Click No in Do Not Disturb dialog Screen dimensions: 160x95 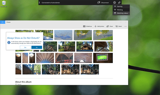(x=37, y=47)
